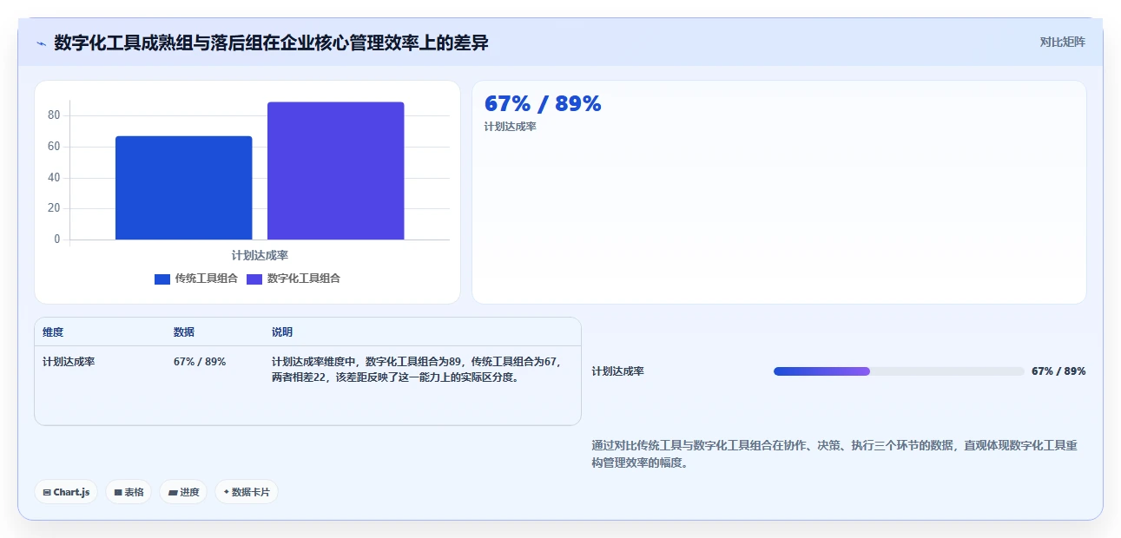Click the 67% / 89% data card value

coord(543,103)
